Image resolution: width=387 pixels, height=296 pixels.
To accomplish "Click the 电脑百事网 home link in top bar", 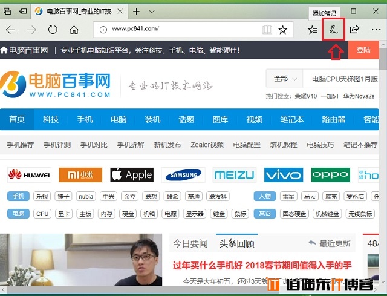I will click(24, 50).
